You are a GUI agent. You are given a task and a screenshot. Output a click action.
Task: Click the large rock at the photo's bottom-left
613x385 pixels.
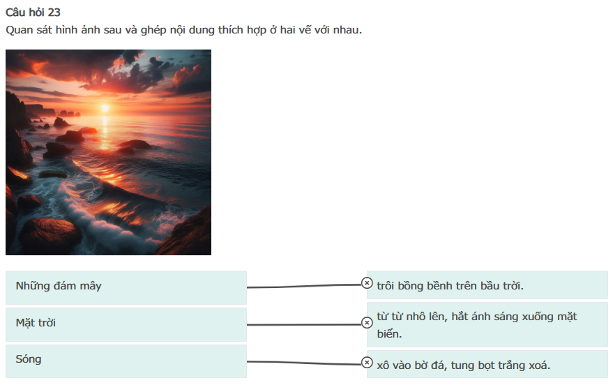click(50, 235)
